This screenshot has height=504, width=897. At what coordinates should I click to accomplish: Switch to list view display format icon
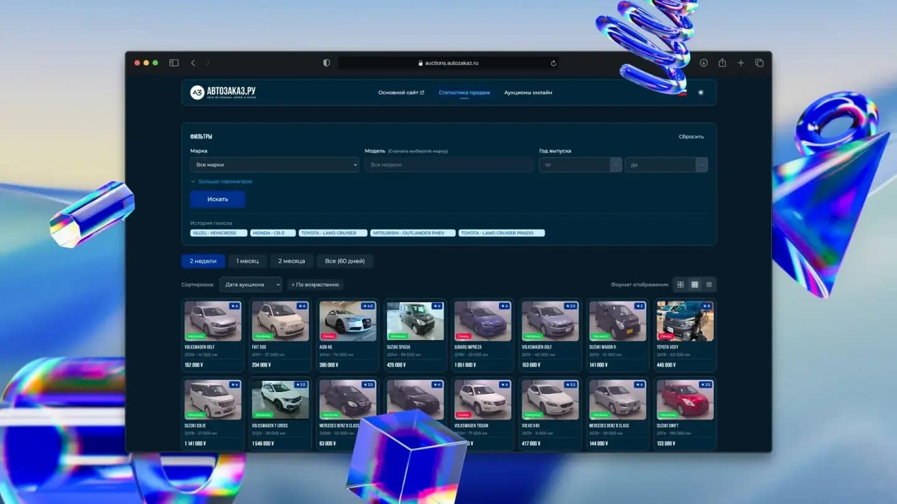[x=709, y=284]
